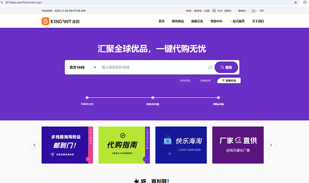Click the code brackets icon at top right
The width and height of the screenshot is (309, 183).
262,11
